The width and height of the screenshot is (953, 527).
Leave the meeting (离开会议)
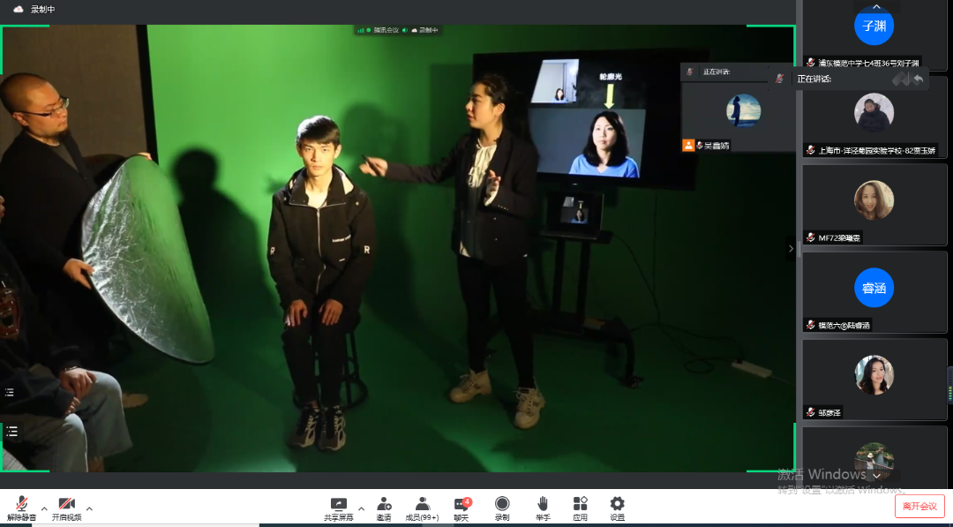pos(919,507)
